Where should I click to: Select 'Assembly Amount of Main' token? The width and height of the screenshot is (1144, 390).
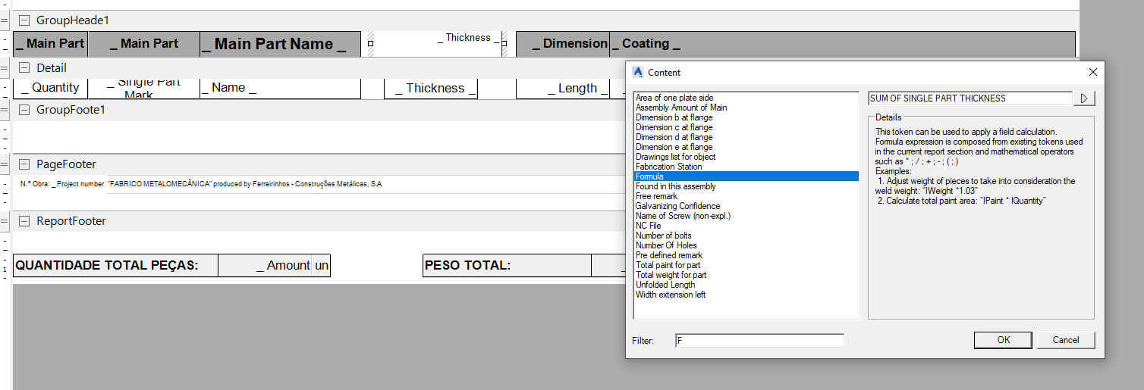coord(681,108)
